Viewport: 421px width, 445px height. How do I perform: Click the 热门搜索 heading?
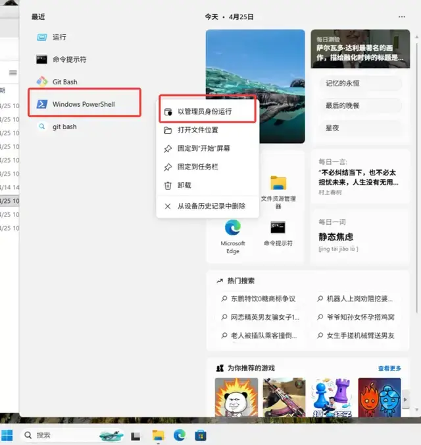point(241,281)
